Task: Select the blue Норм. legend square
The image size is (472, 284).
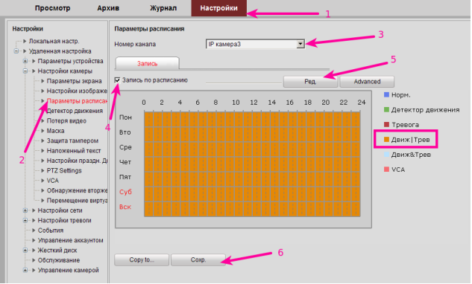Action: coord(387,95)
